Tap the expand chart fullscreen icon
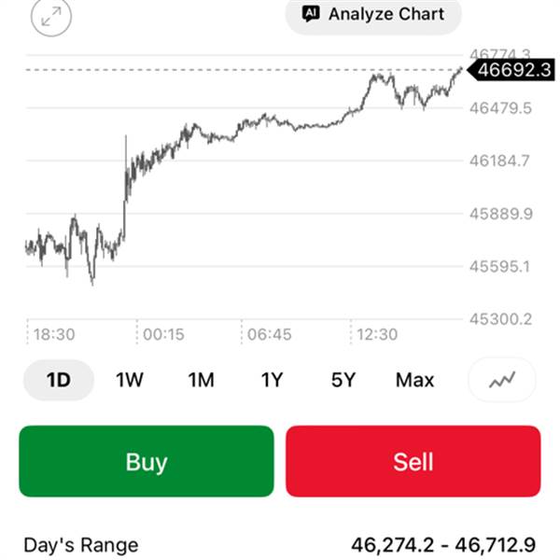Image resolution: width=560 pixels, height=560 pixels. point(50,16)
